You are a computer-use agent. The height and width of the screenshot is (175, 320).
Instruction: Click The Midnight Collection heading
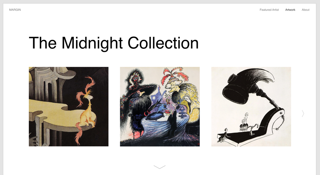tap(114, 43)
